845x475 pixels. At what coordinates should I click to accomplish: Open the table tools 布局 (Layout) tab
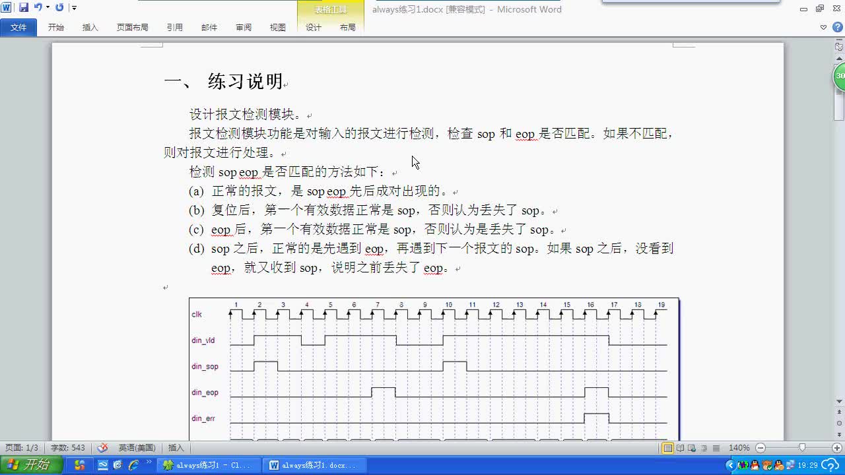(x=348, y=27)
